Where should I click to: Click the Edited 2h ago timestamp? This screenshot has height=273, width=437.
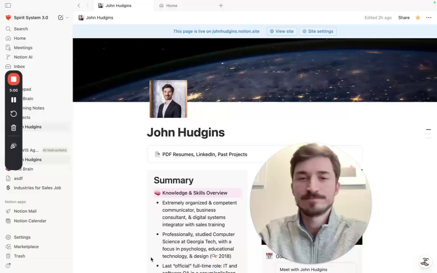tap(378, 17)
